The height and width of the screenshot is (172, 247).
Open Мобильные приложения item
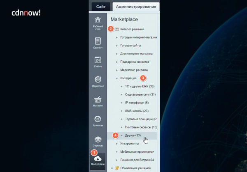coord(137,151)
